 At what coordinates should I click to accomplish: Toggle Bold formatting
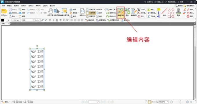point(50,20)
